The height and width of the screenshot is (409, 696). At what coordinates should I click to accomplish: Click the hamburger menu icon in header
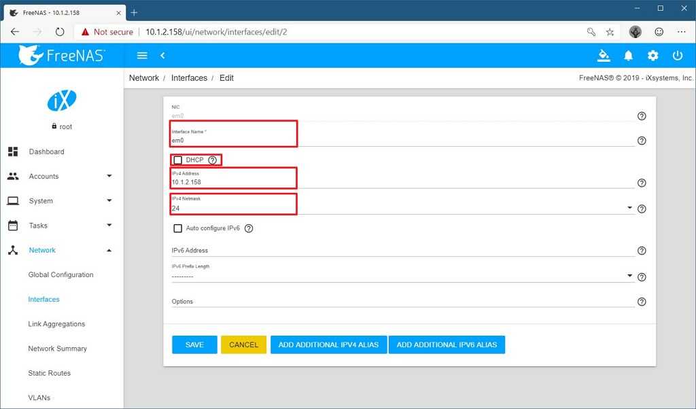point(142,56)
